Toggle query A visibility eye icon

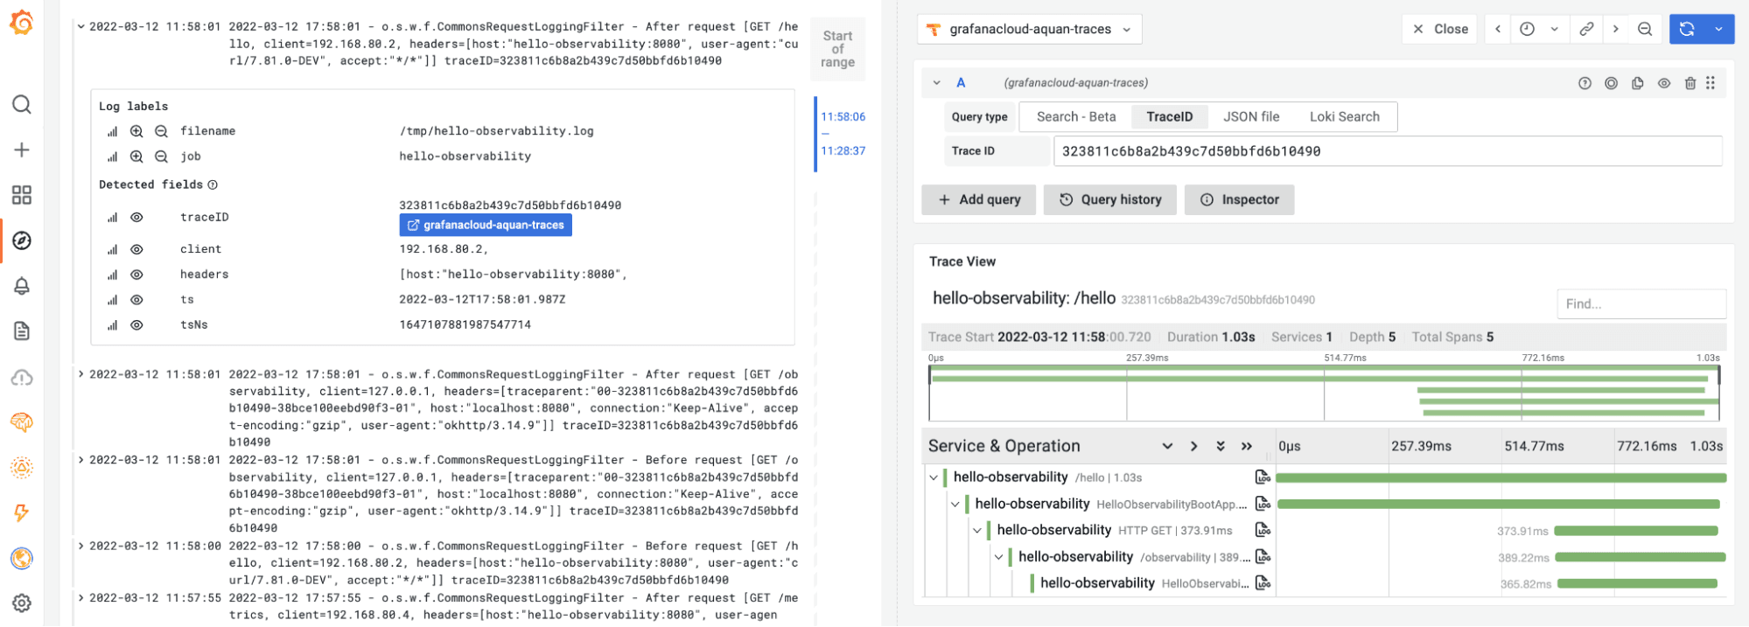(x=1664, y=83)
